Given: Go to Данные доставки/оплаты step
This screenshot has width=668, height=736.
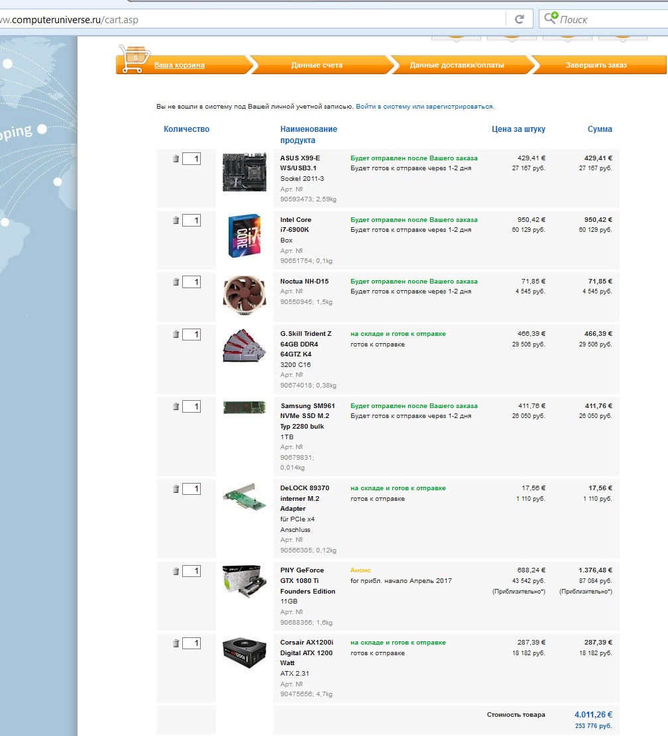Looking at the screenshot, I should point(457,65).
